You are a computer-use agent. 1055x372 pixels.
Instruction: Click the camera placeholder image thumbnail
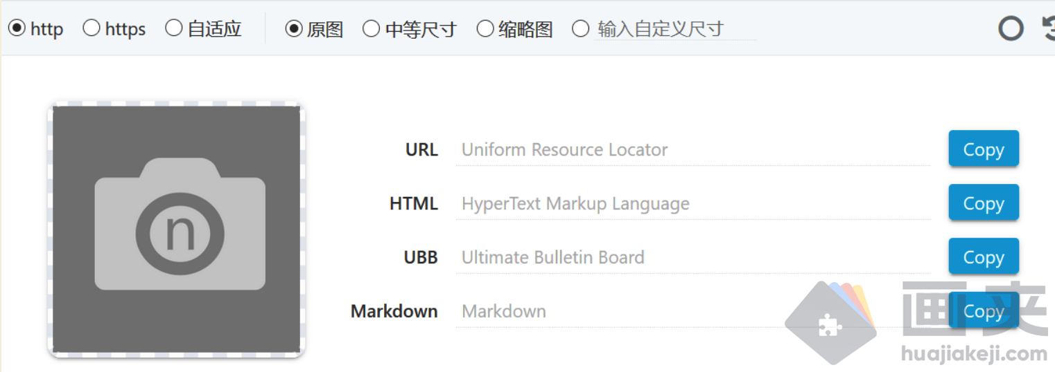click(176, 229)
